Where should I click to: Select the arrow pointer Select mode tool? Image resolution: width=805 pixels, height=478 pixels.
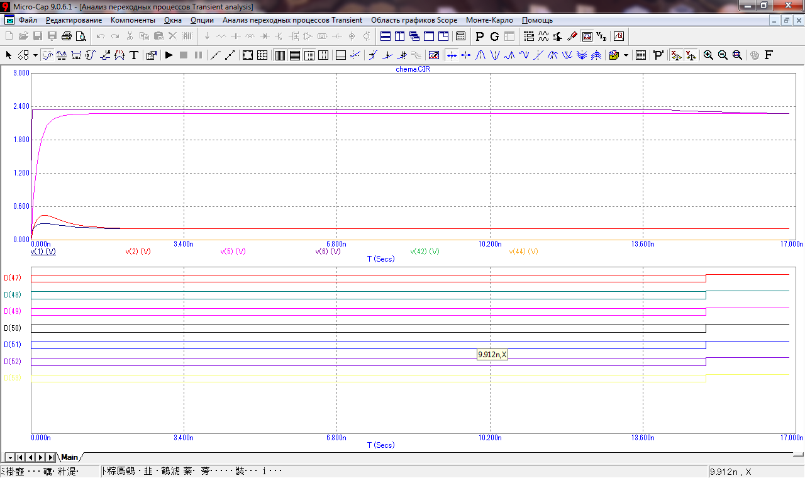click(9, 55)
